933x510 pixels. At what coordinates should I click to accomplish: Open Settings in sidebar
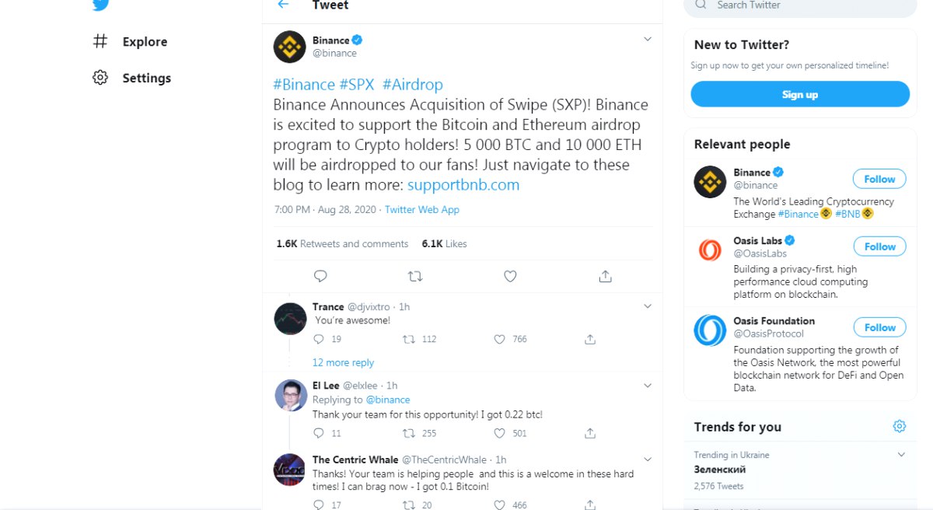(x=146, y=79)
